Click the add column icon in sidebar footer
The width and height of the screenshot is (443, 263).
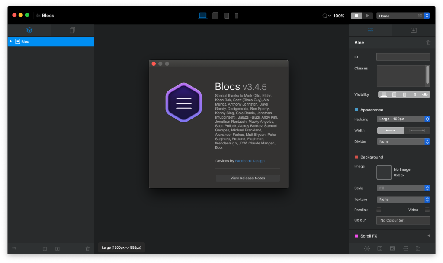(x=45, y=249)
